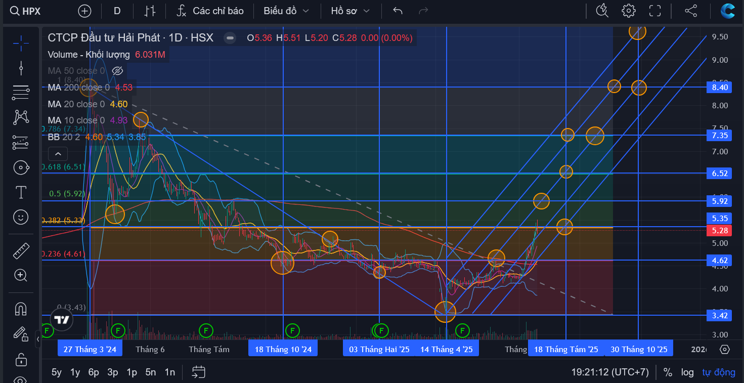The height and width of the screenshot is (383, 744).
Task: Activate the zoom in tool
Action: [x=21, y=275]
